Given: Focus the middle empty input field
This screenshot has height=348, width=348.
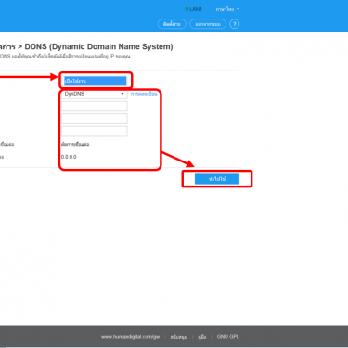Looking at the screenshot, I should click(95, 119).
